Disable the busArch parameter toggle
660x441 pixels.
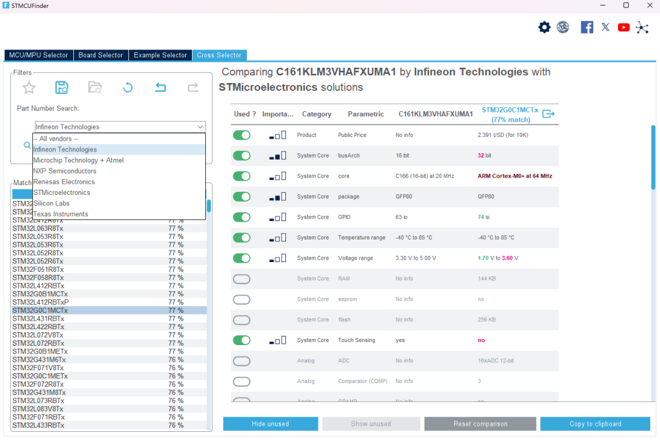coord(241,156)
